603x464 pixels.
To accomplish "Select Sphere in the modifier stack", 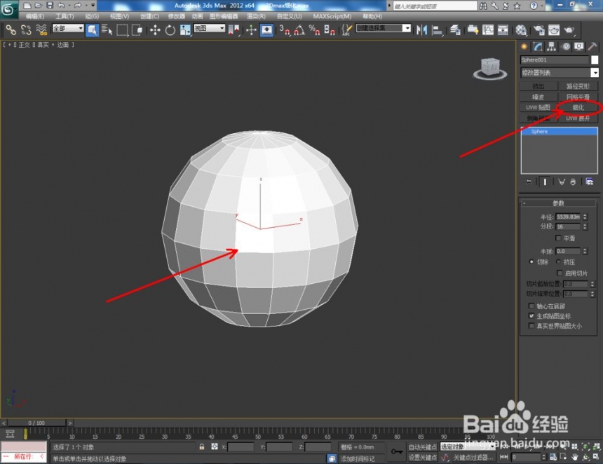I will pyautogui.click(x=559, y=132).
